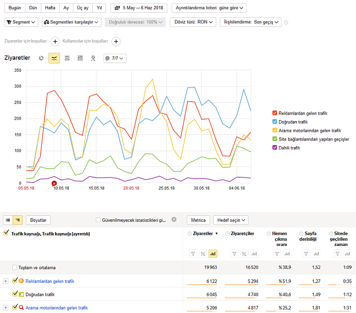The width and height of the screenshot is (356, 313).
Task: Sort by Ziyaretler column header
Action: pos(203,234)
